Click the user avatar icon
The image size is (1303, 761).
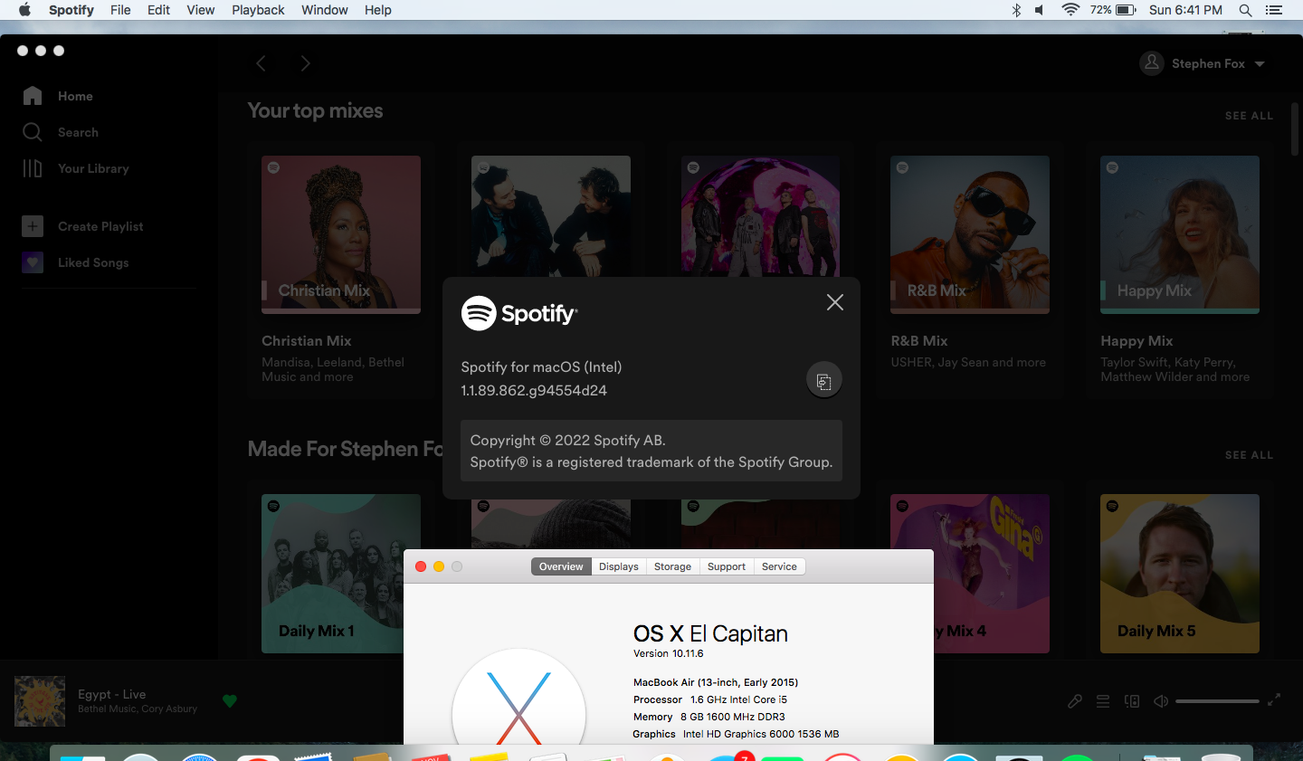coord(1152,63)
